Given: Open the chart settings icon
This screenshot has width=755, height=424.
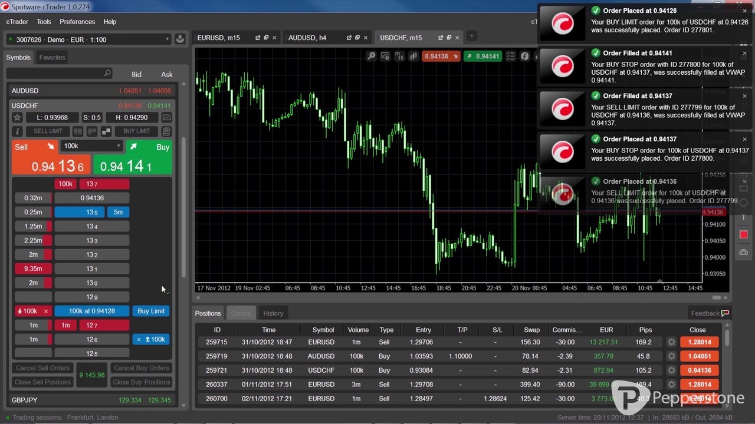Looking at the screenshot, I should [385, 57].
